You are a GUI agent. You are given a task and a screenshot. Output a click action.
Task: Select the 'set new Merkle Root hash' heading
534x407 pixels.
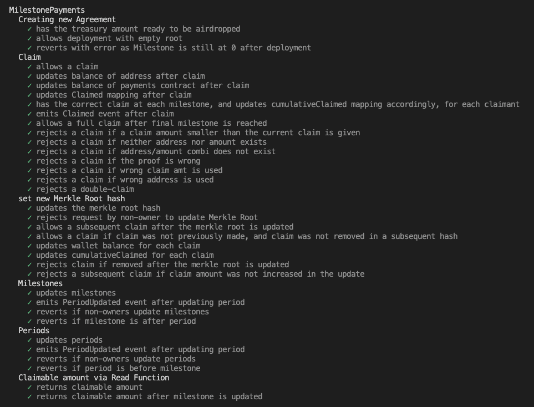[72, 199]
